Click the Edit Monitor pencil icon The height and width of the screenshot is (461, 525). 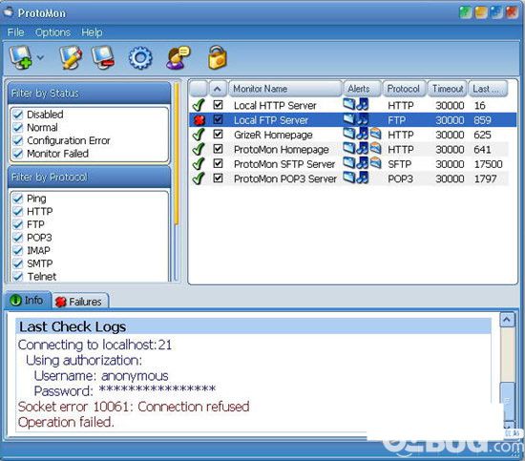tap(71, 57)
